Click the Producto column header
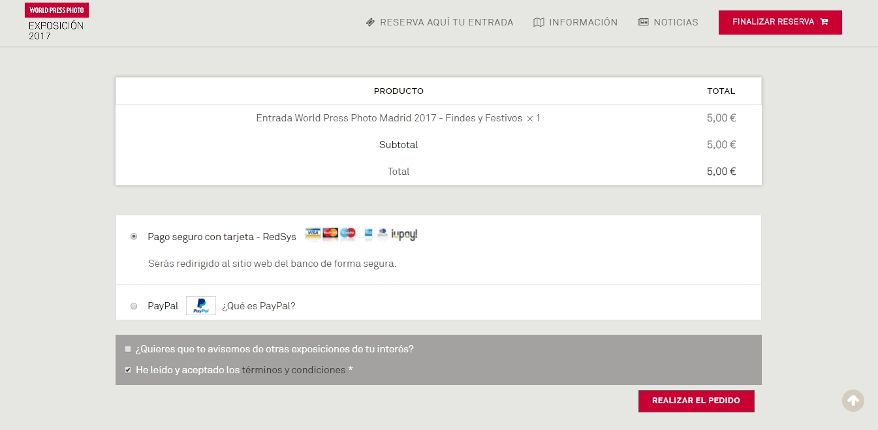The height and width of the screenshot is (430, 878). [x=398, y=91]
